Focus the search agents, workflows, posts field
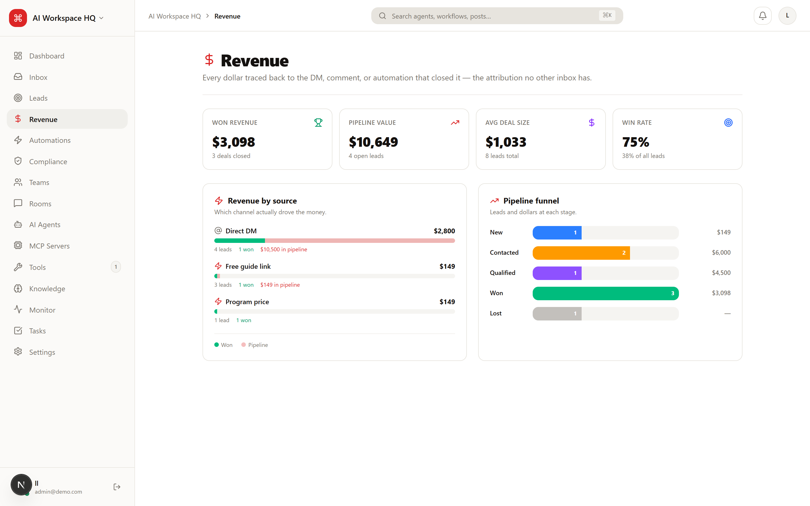 [497, 16]
